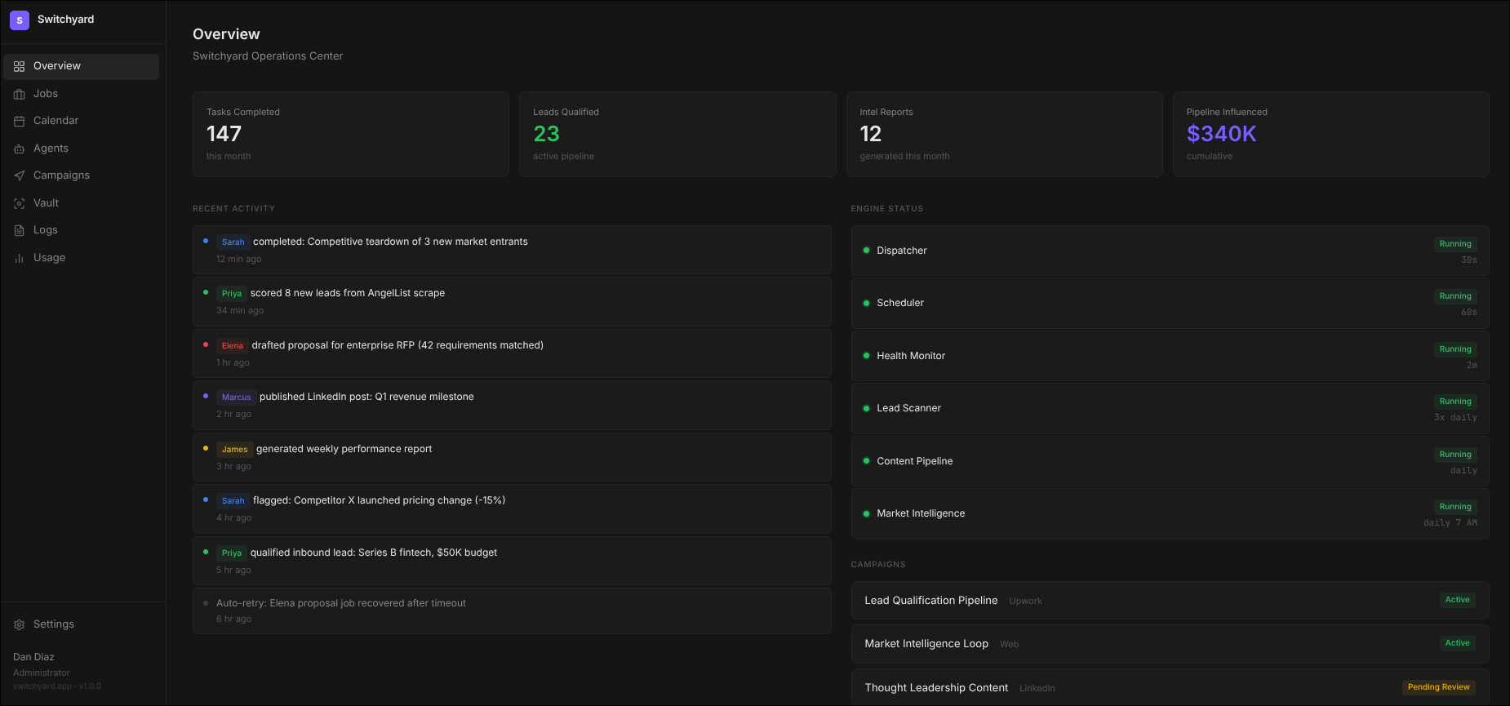Navigate to Agents

pyautogui.click(x=81, y=149)
